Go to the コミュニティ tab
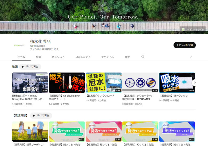This screenshot has height=146, width=208. (x=83, y=57)
